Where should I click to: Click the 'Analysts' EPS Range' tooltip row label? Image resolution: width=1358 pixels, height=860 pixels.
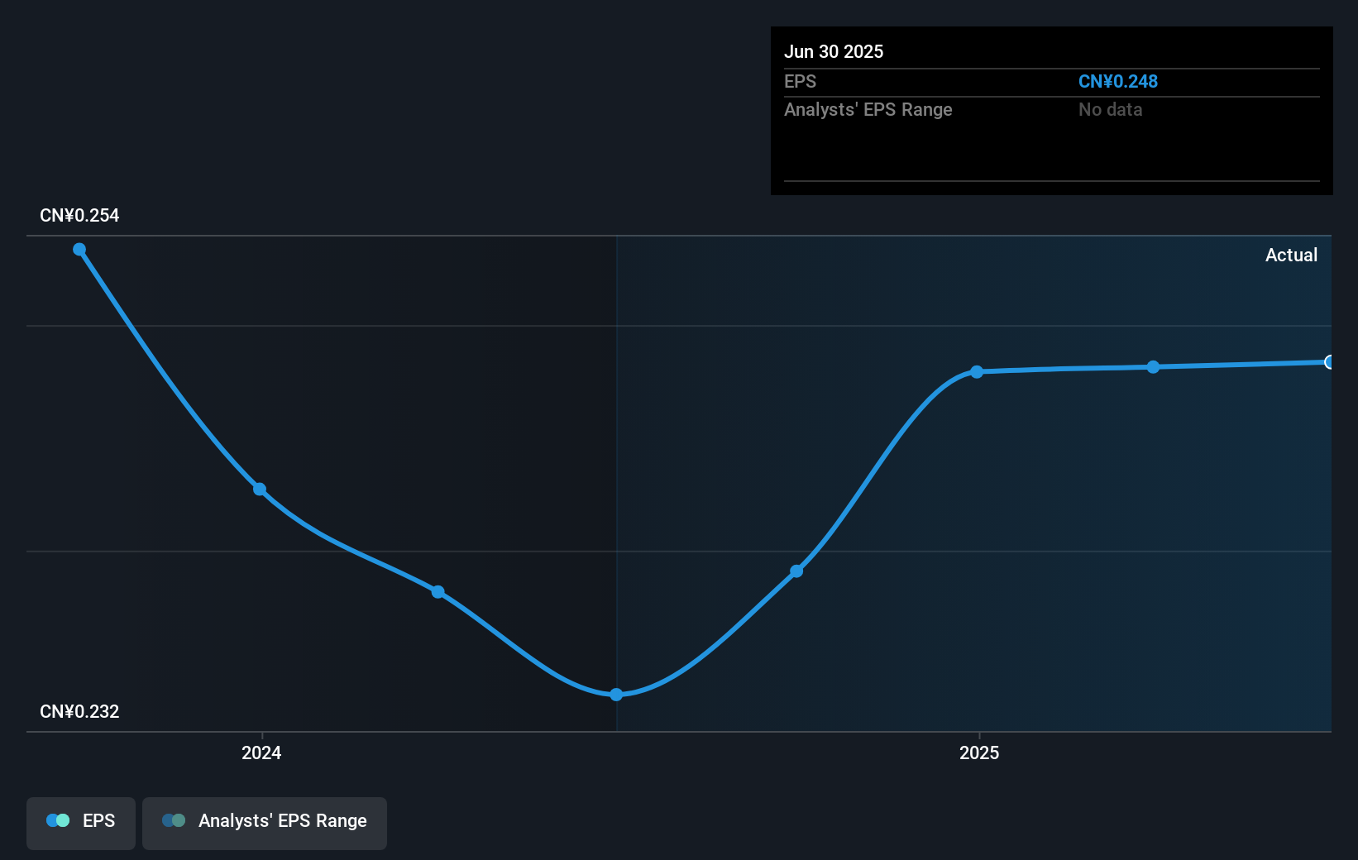tap(868, 110)
